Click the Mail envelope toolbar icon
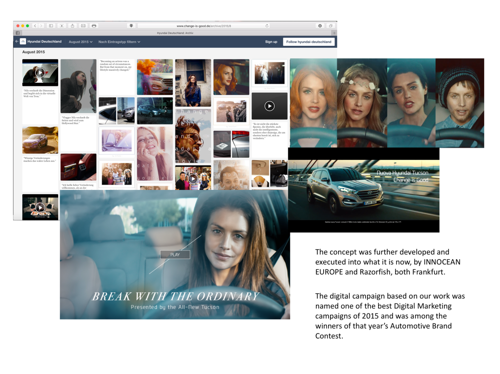 pos(83,26)
